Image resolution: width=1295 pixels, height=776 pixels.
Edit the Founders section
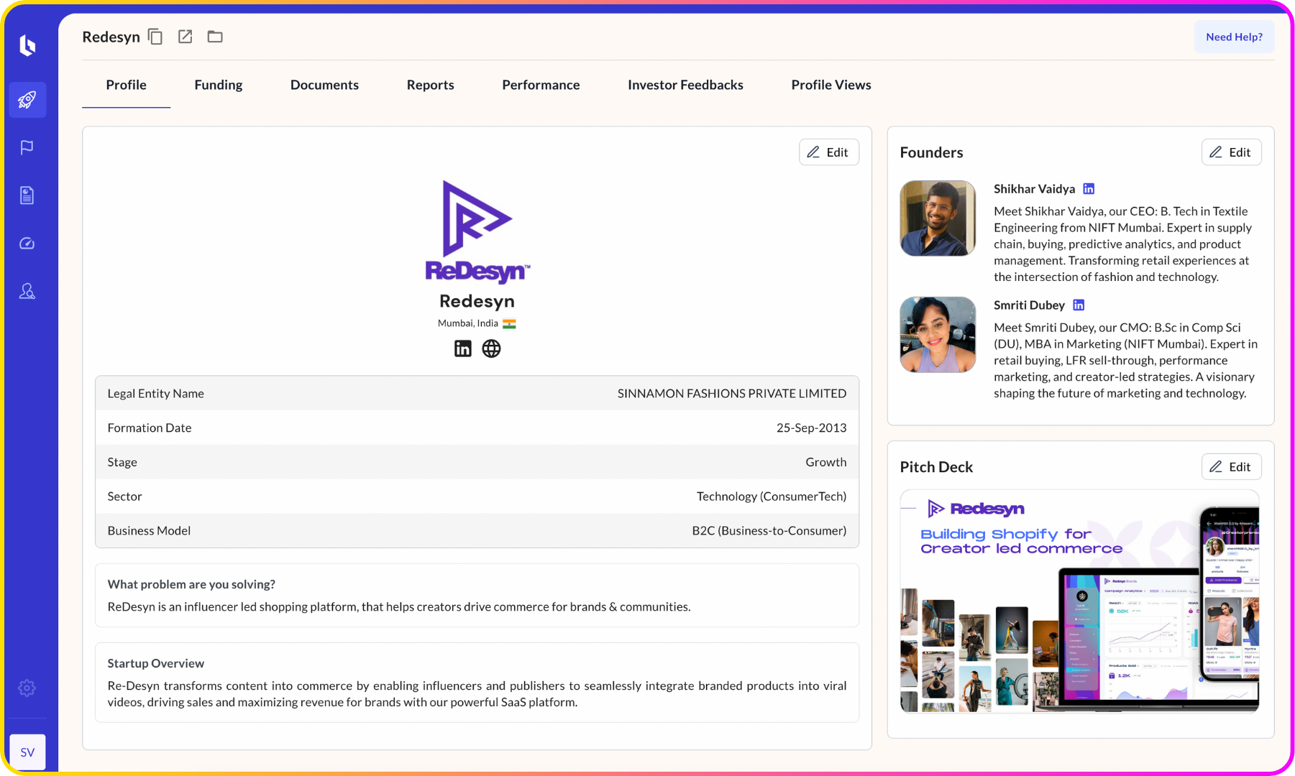1231,152
